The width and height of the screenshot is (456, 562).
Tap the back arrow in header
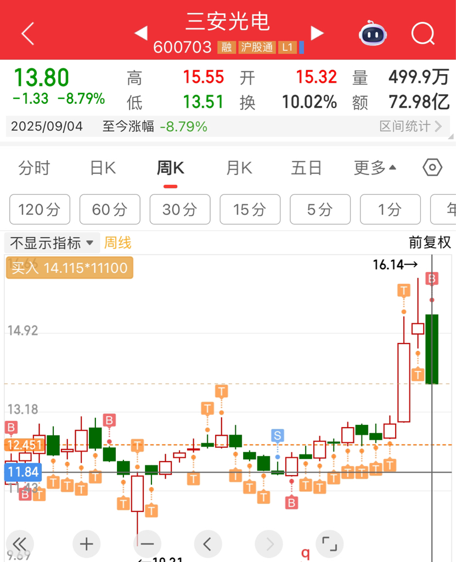coord(27,33)
